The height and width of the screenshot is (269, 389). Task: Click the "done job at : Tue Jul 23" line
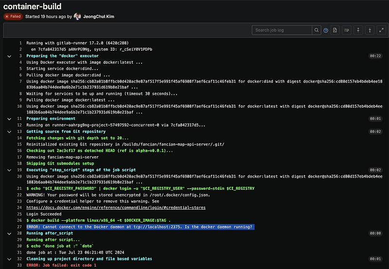pos(75,252)
